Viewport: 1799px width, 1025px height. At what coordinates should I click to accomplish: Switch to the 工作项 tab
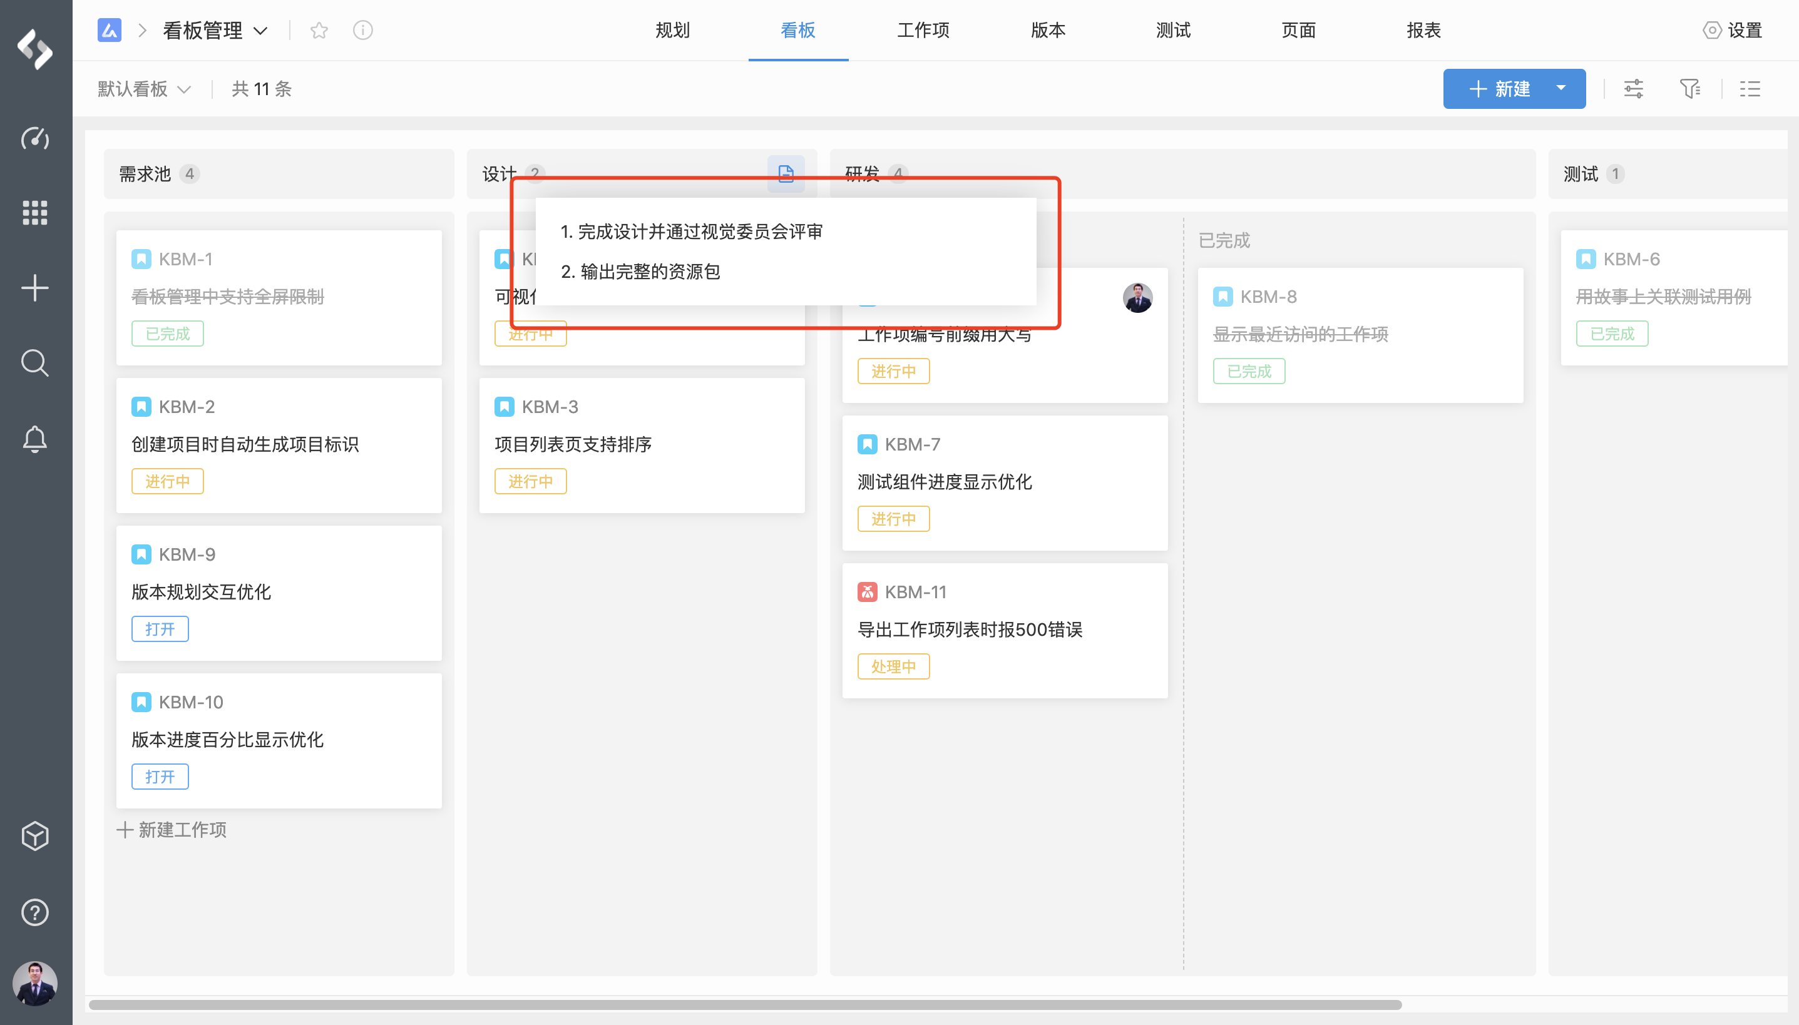coord(923,30)
